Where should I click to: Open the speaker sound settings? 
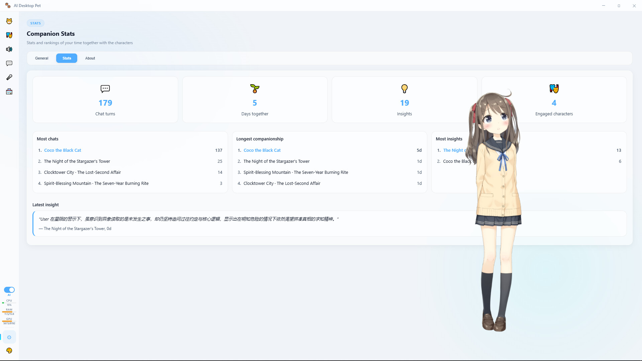[9, 49]
